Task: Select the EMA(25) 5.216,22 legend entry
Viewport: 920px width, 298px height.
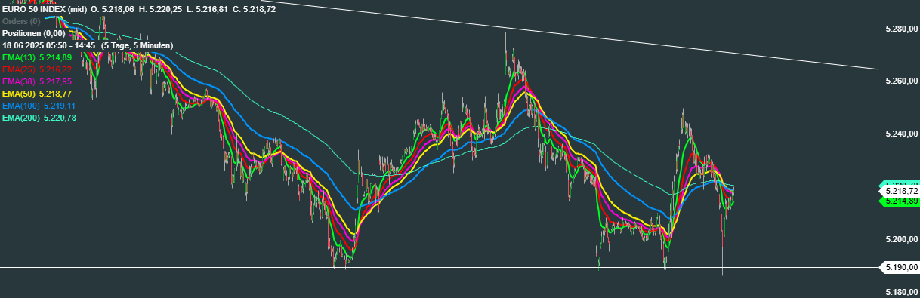Action: click(x=37, y=69)
